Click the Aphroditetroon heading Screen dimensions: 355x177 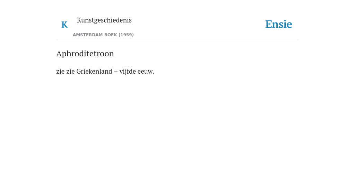coord(85,54)
